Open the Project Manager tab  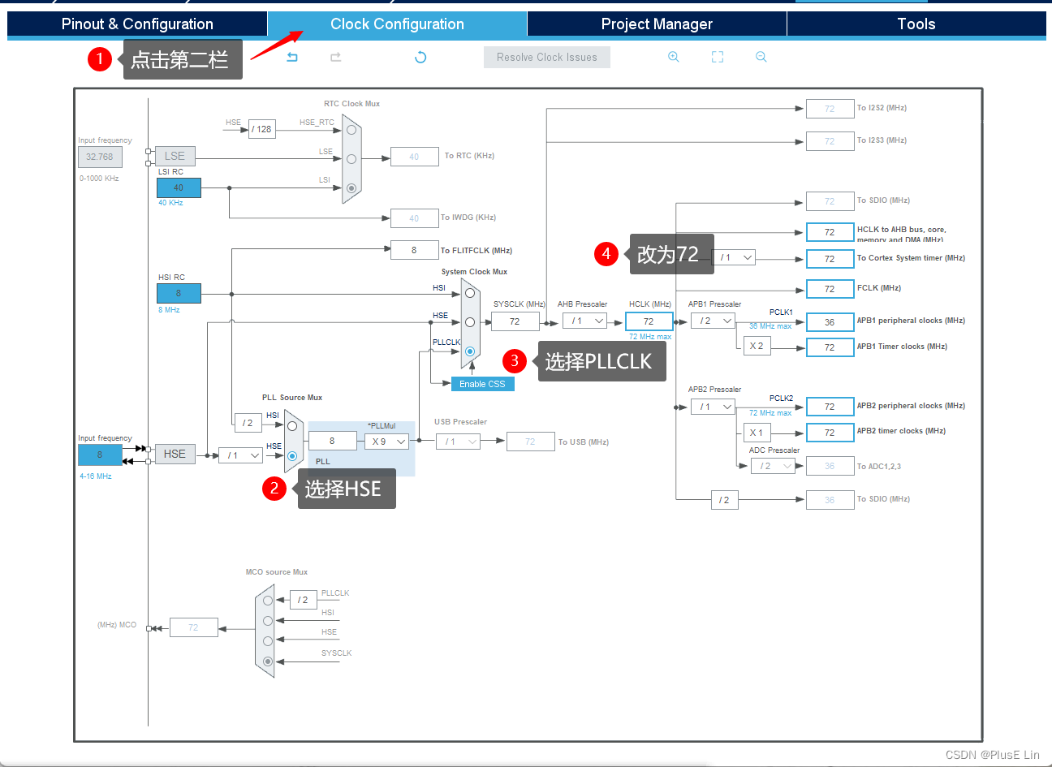657,24
